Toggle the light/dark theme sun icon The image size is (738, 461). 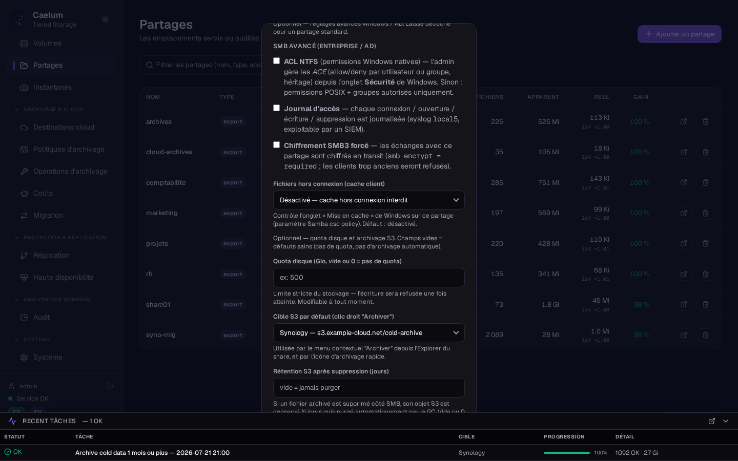click(105, 19)
